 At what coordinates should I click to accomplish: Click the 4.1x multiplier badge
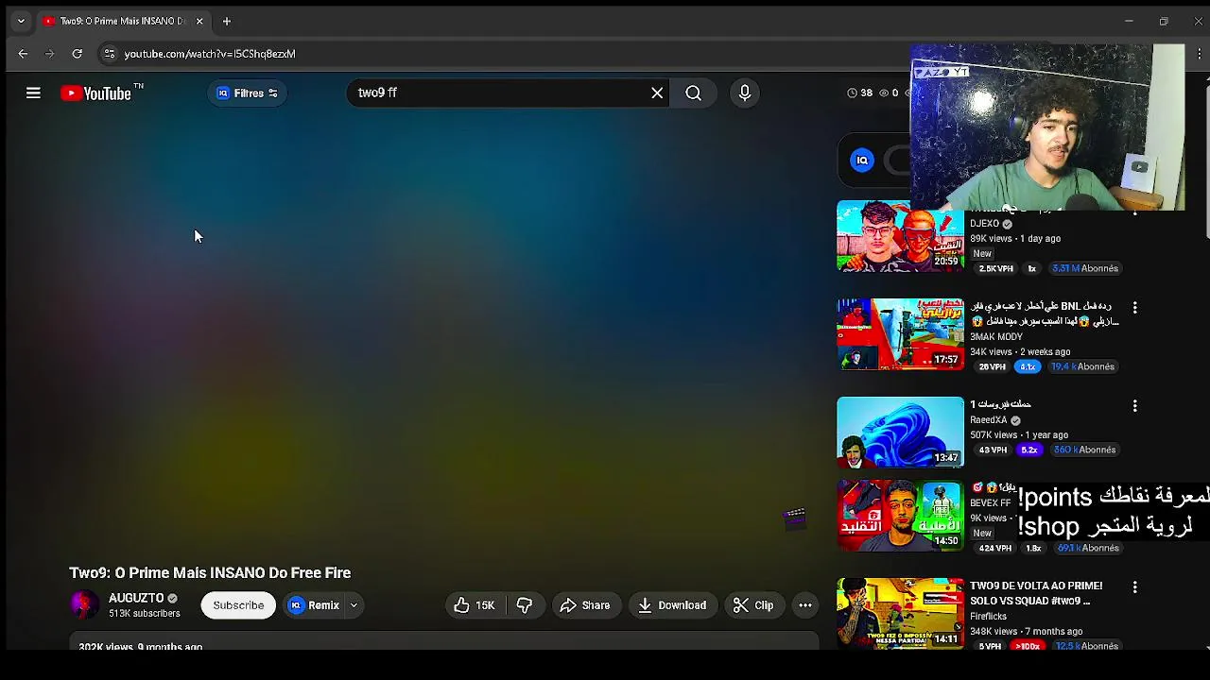(1028, 366)
